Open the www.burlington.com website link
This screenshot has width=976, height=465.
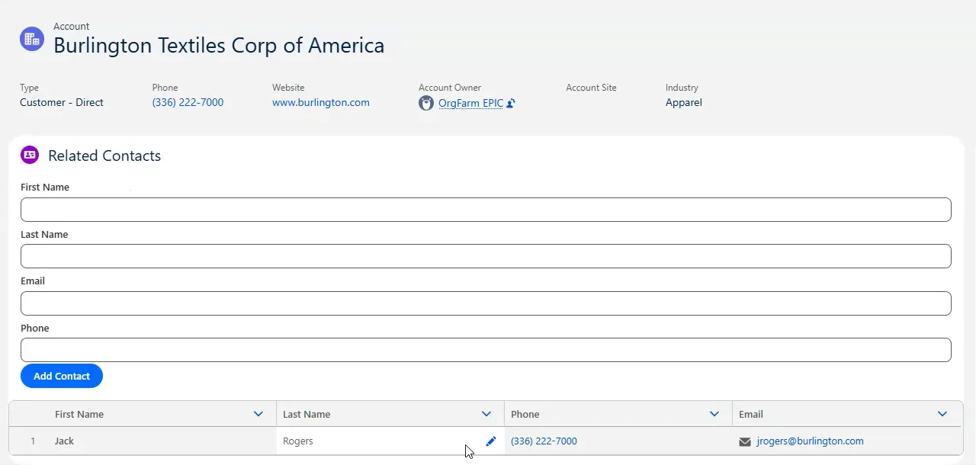(x=321, y=102)
